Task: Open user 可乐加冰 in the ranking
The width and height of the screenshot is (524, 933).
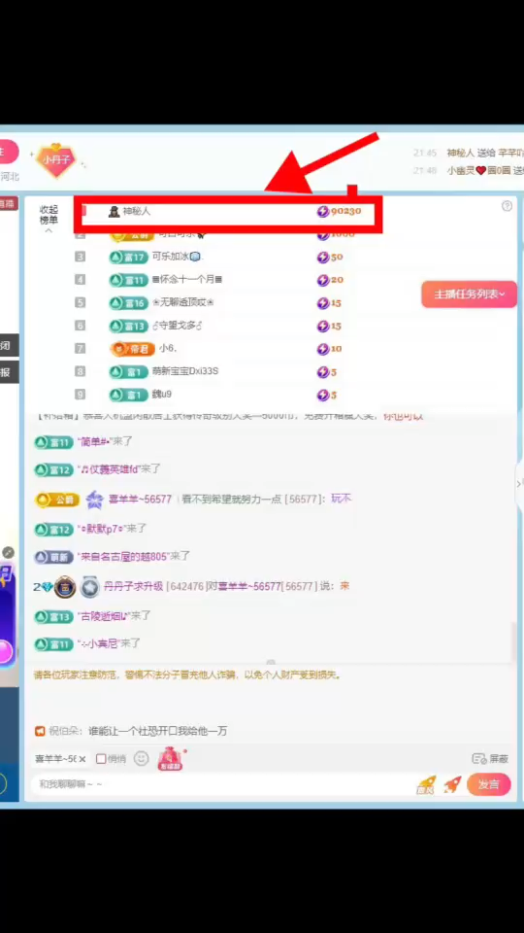Action: pyautogui.click(x=178, y=257)
